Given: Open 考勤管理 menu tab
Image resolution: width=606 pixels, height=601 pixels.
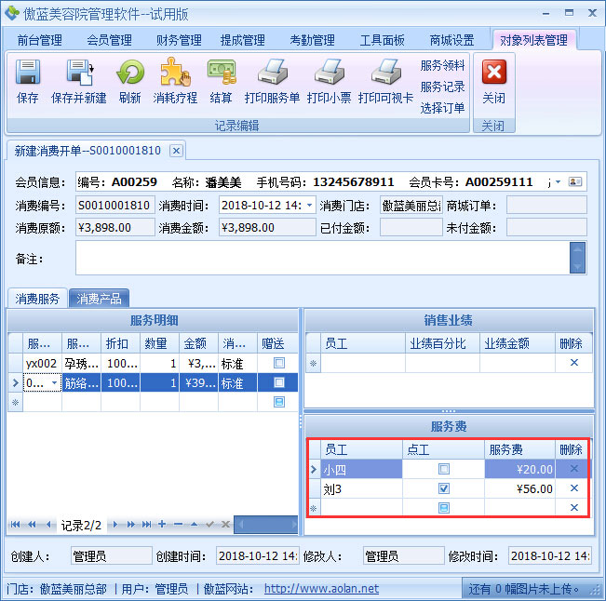Looking at the screenshot, I should 312,40.
